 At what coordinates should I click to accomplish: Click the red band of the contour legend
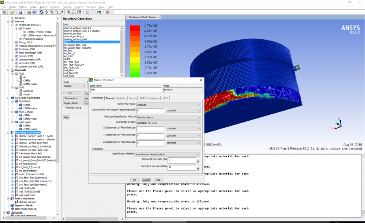point(135,28)
